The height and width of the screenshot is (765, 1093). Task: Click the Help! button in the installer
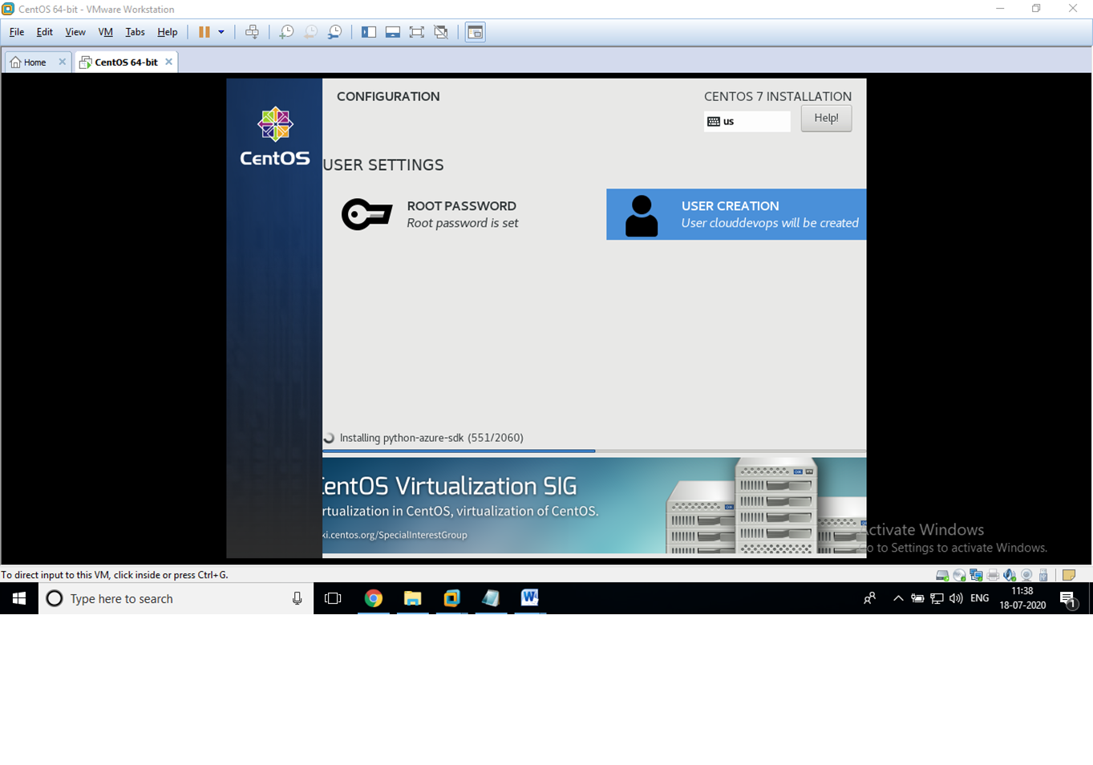coord(826,118)
